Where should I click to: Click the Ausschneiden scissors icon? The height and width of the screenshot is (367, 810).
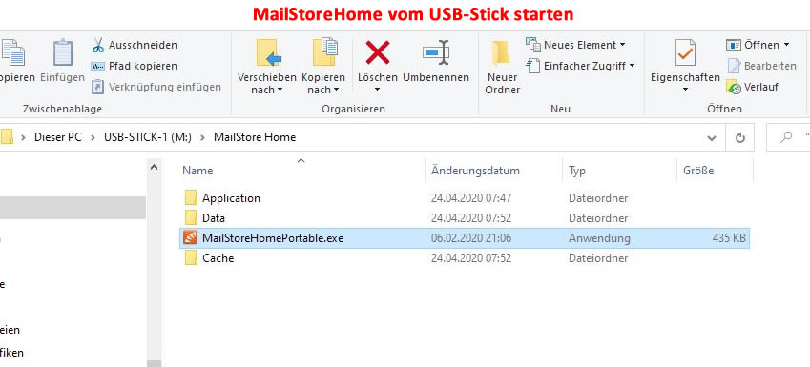coord(97,45)
